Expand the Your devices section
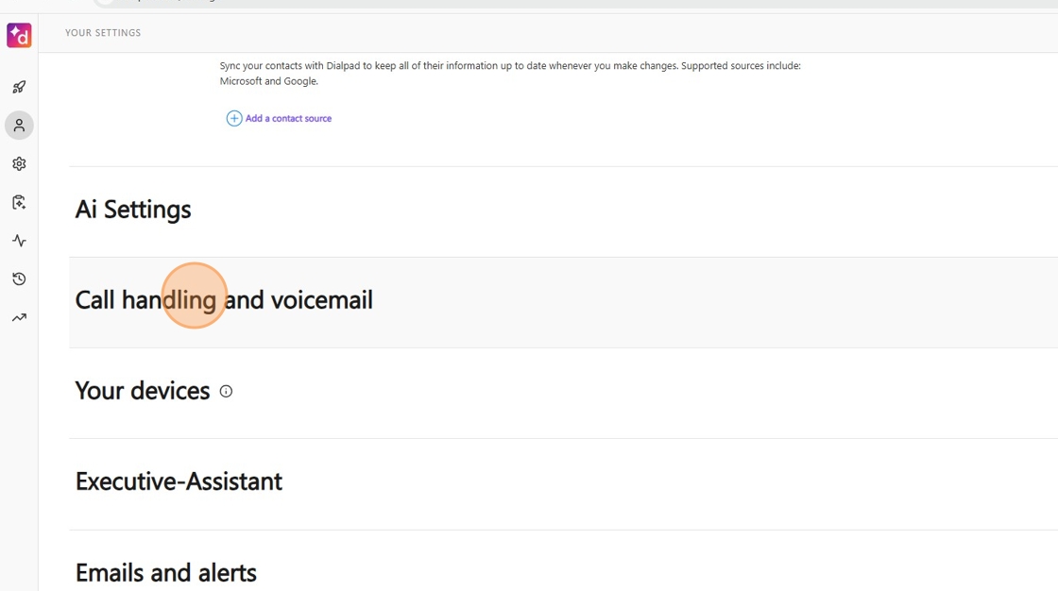The image size is (1058, 591). 143,391
